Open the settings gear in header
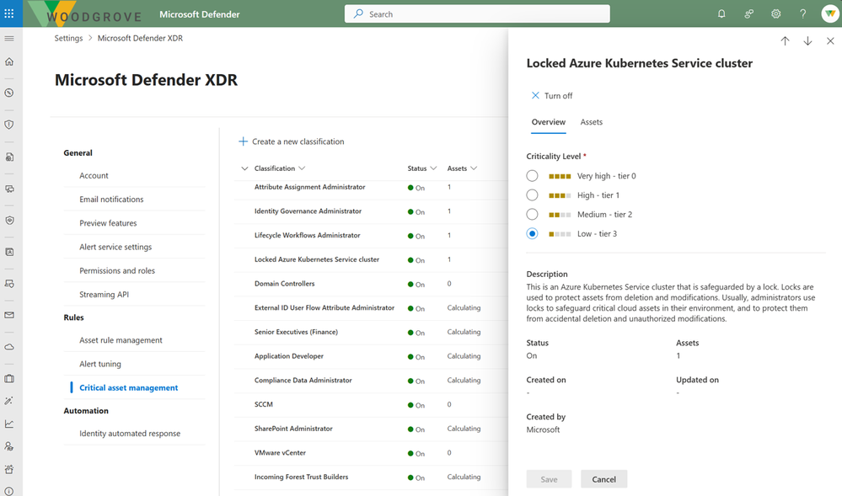 776,14
